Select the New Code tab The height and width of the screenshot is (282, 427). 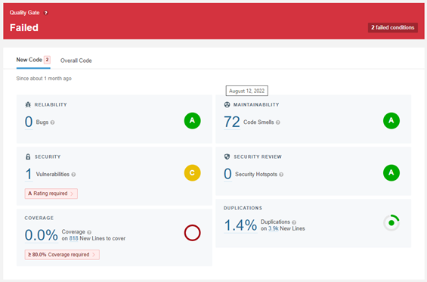(x=33, y=60)
